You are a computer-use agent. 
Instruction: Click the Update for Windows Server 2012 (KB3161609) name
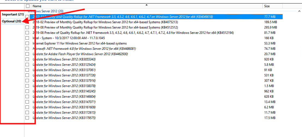[64, 107]
